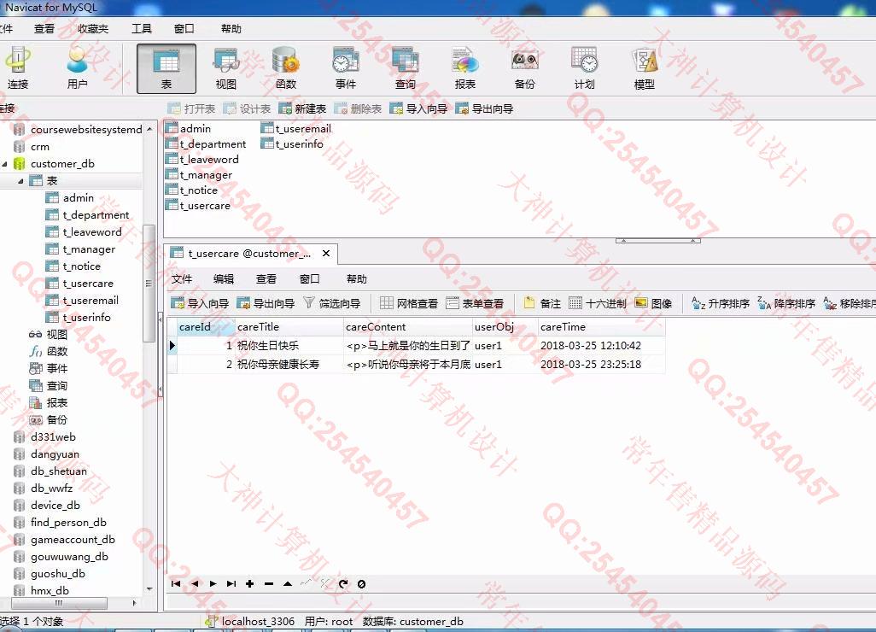
Task: Add a record with the plus button
Action: pyautogui.click(x=249, y=583)
